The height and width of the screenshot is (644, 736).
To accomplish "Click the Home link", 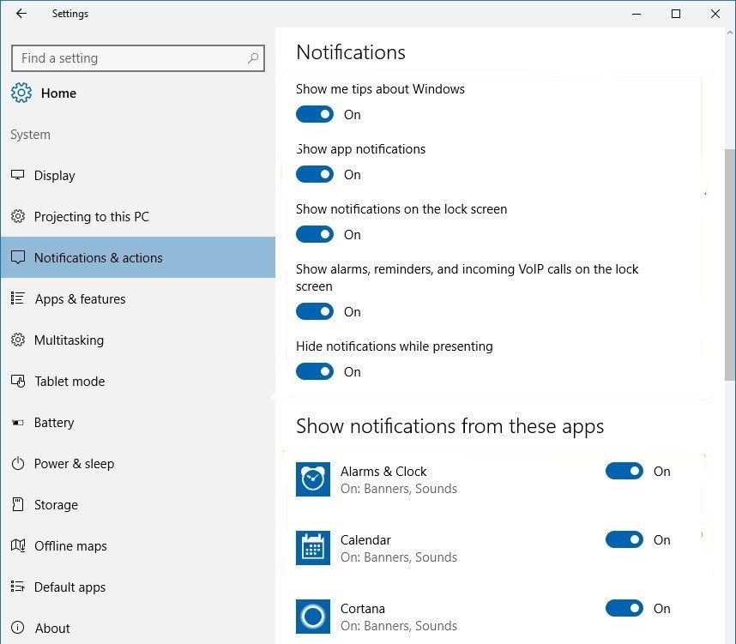I will [58, 93].
